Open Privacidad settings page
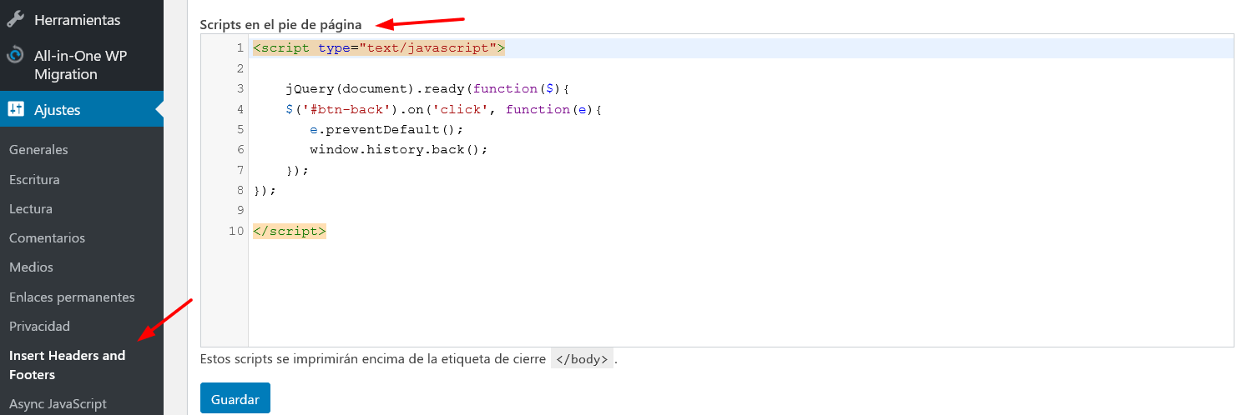1247x415 pixels. coord(39,326)
